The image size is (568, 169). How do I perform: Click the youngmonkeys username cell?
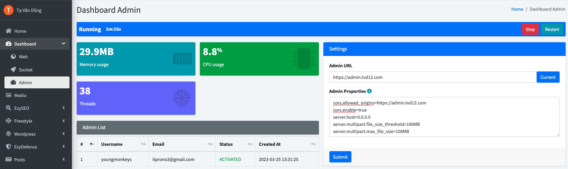[x=123, y=159]
